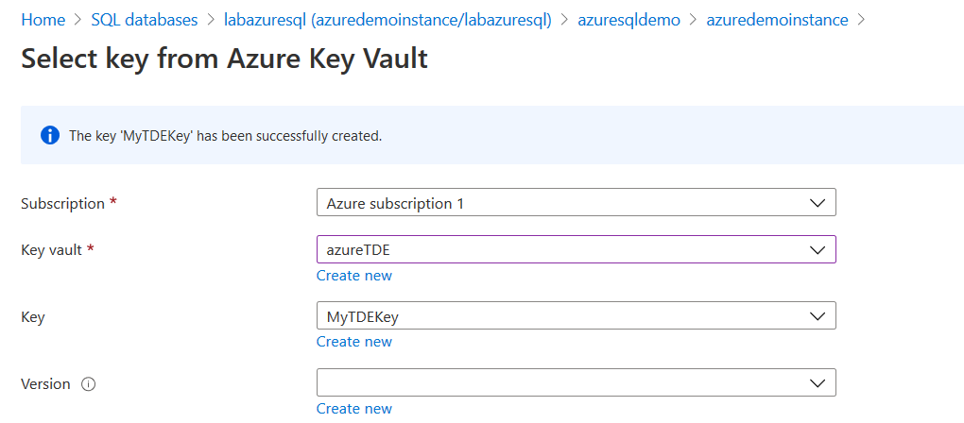Open the empty Version dropdown
The image size is (964, 423).
click(567, 382)
